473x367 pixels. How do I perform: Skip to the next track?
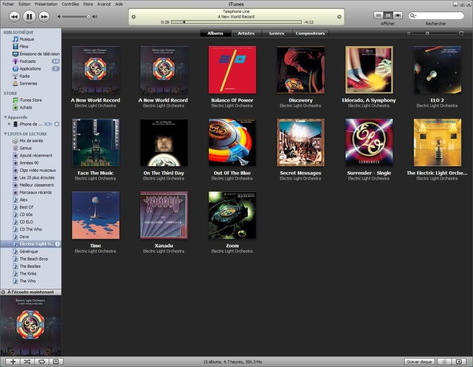(x=43, y=17)
